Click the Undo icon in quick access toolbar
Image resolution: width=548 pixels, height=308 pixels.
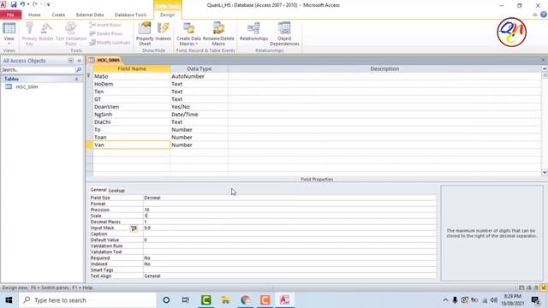coord(22,4)
